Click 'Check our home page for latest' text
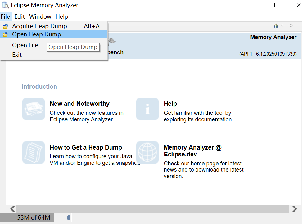The width and height of the screenshot is (302, 224). [204, 170]
